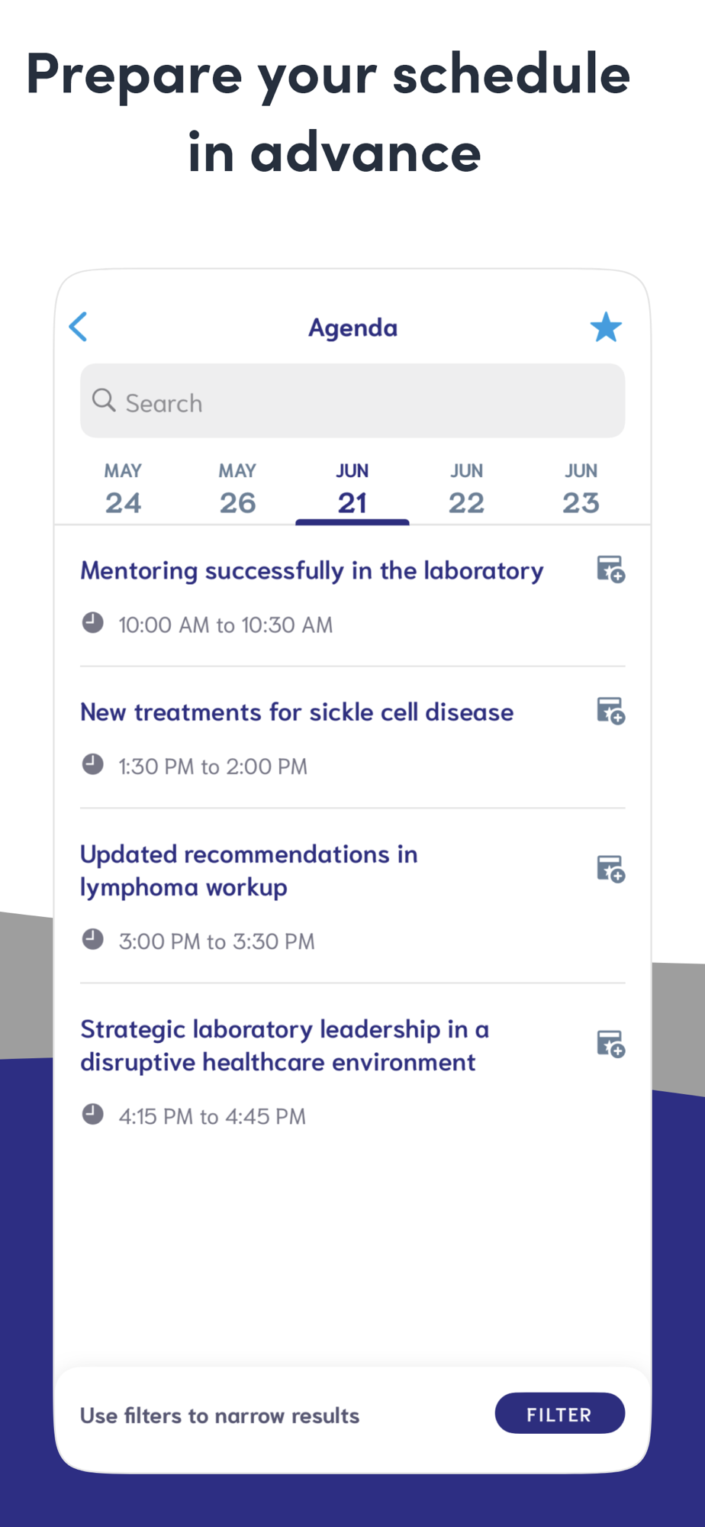This screenshot has width=705, height=1527.
Task: Open favorites with the star icon
Action: pos(606,327)
